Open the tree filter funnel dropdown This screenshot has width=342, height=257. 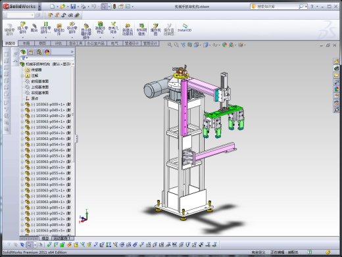pos(24,58)
